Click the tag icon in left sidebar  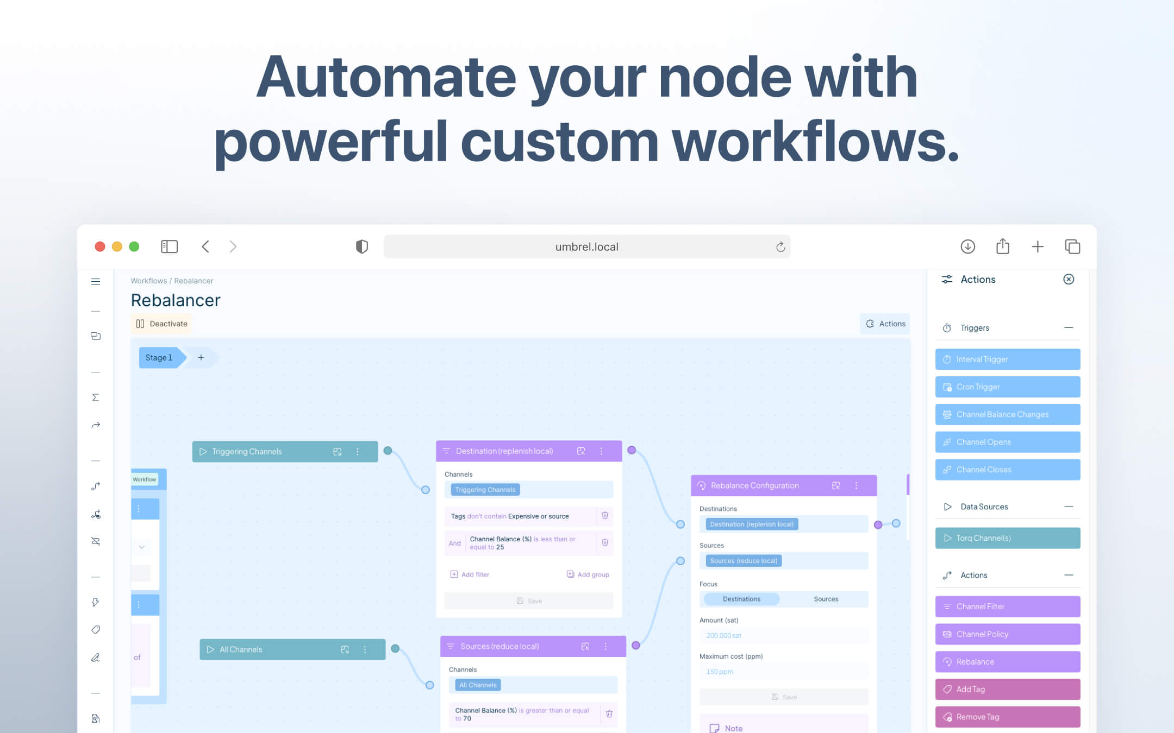point(96,630)
